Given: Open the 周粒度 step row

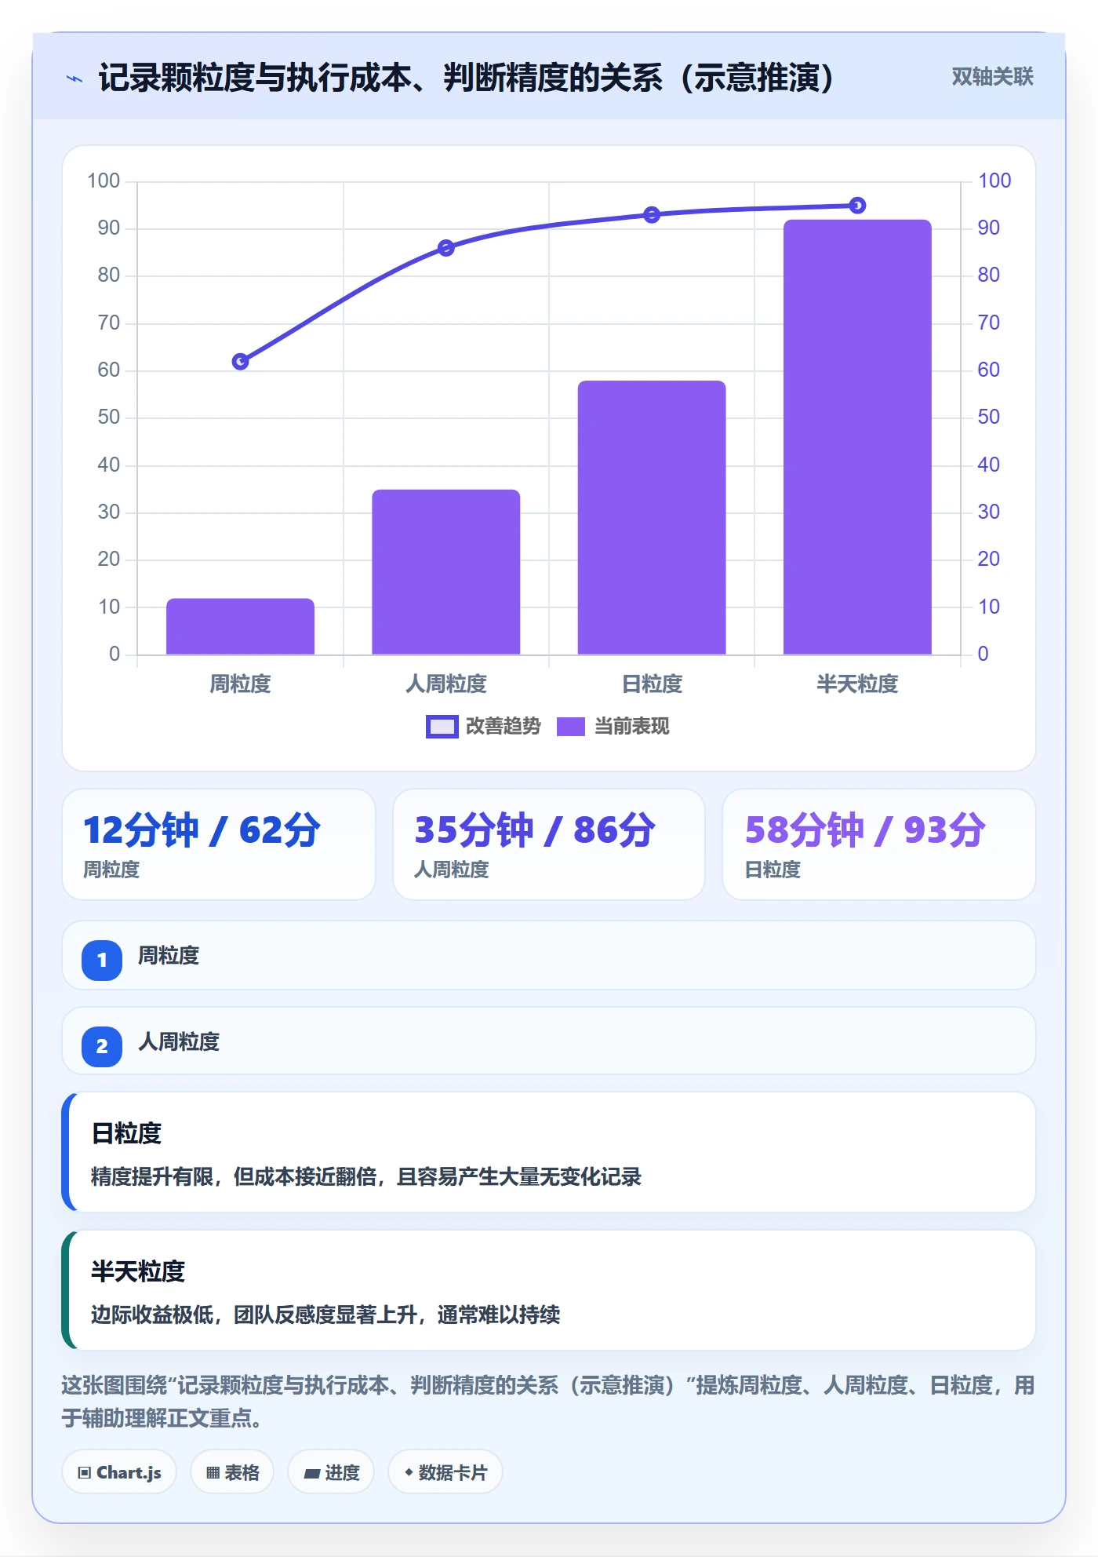Looking at the screenshot, I should pos(549,955).
